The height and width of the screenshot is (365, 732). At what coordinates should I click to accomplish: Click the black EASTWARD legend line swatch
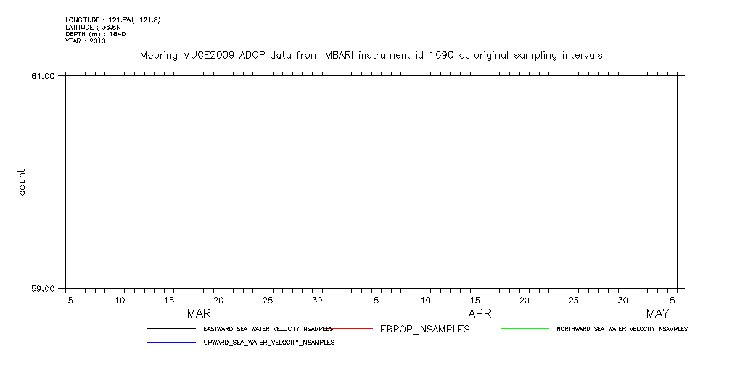pos(170,329)
